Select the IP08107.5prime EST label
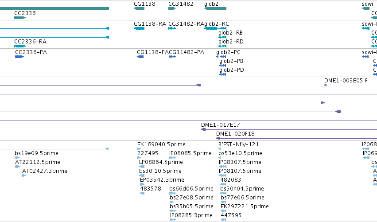This screenshot has width=377, height=222. [240, 171]
